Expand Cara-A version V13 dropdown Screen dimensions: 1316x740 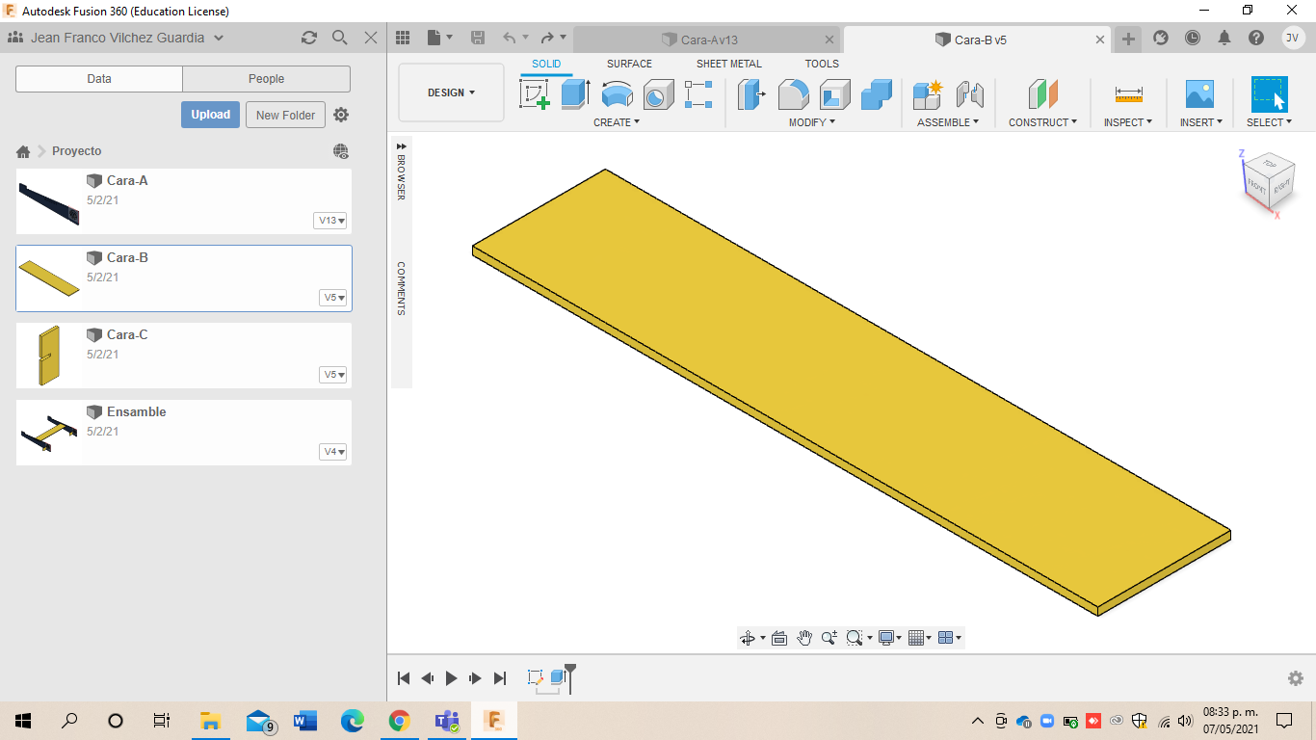[x=330, y=221]
